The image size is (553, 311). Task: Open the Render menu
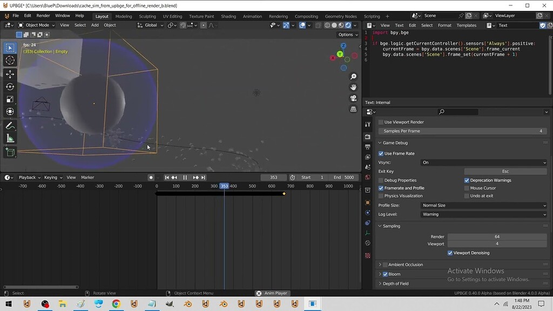(43, 16)
